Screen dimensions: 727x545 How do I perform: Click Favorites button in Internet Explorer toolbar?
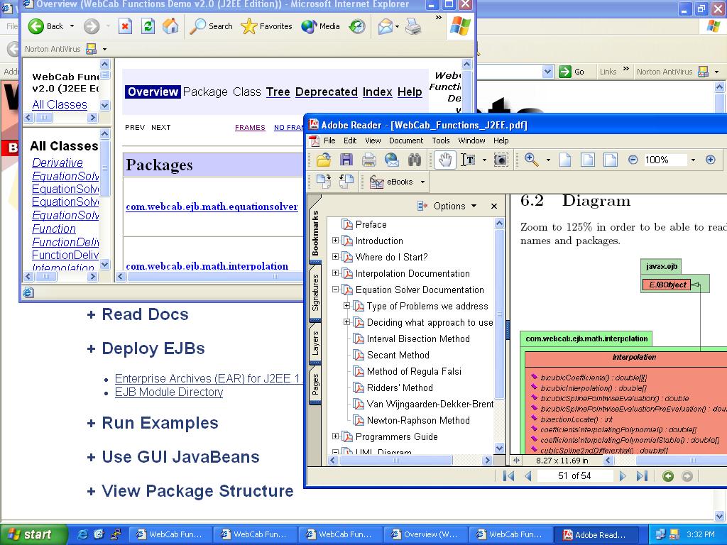pos(267,26)
